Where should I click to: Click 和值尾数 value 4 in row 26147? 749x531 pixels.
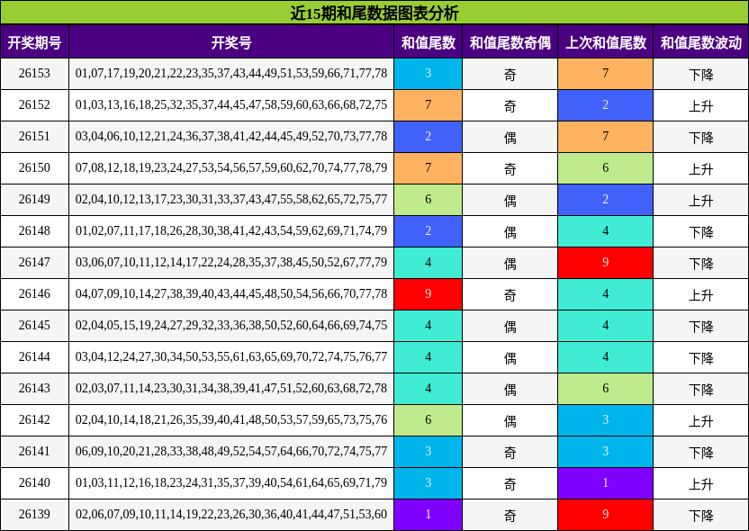428,263
